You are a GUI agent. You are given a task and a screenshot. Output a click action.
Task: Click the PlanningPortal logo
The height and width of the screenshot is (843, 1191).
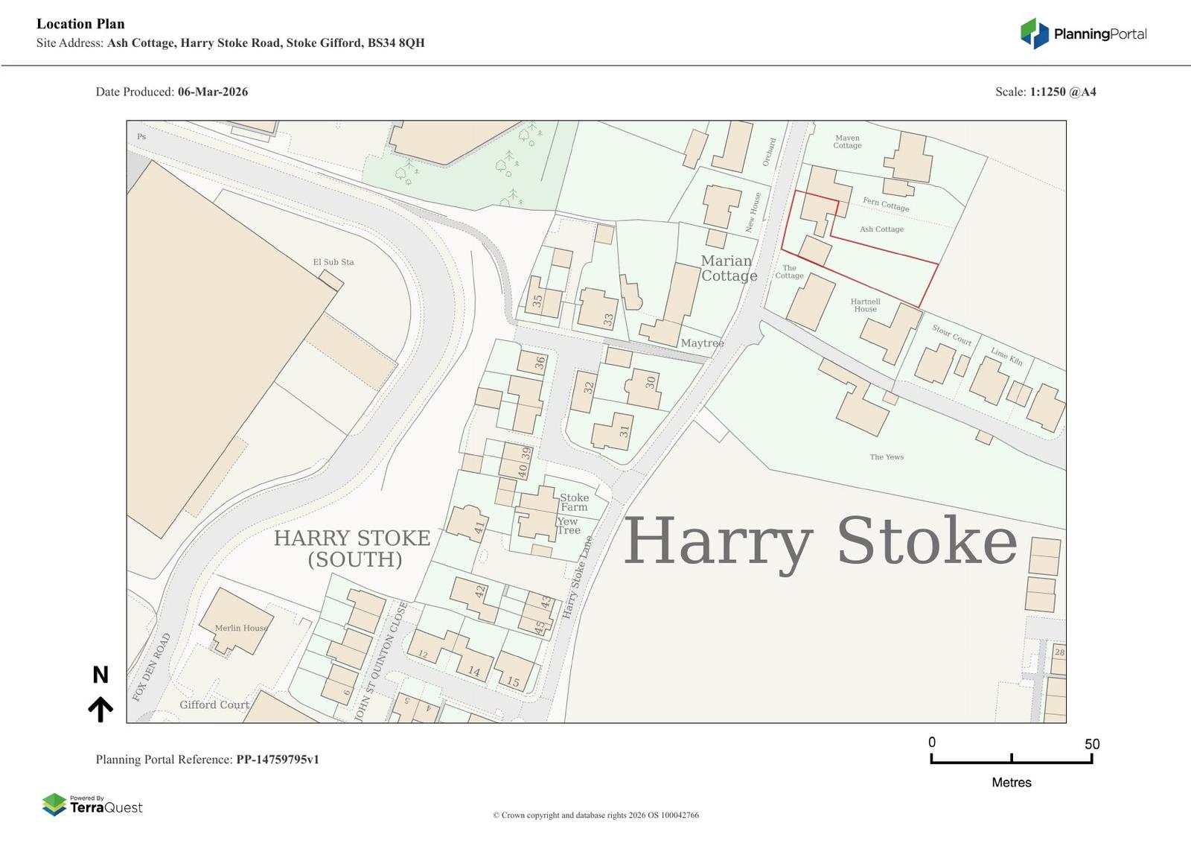pos(1083,34)
